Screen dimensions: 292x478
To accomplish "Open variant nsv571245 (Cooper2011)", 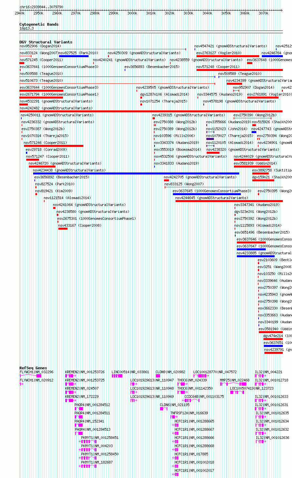I will click(41, 60).
